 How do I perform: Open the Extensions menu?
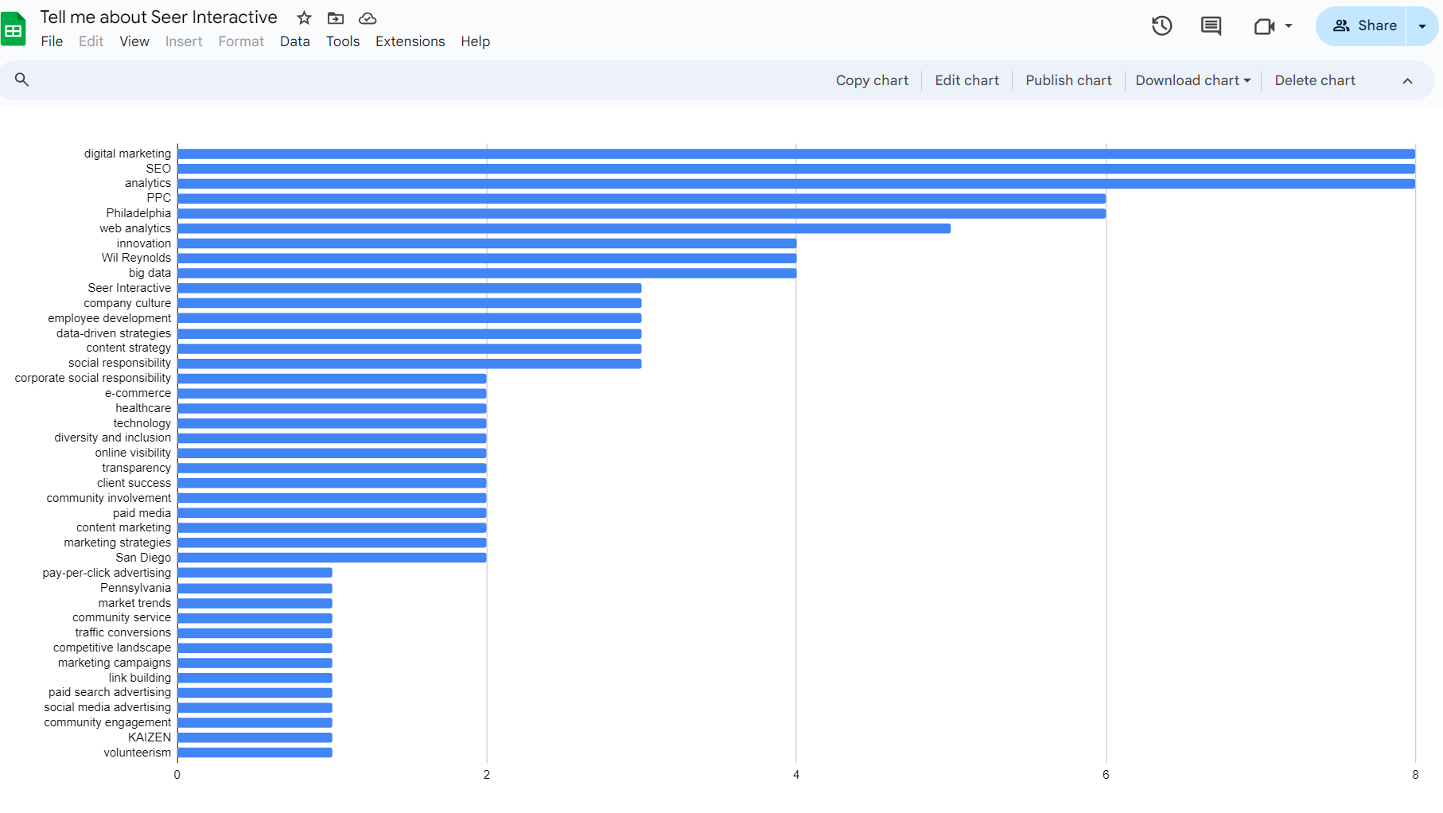point(410,41)
